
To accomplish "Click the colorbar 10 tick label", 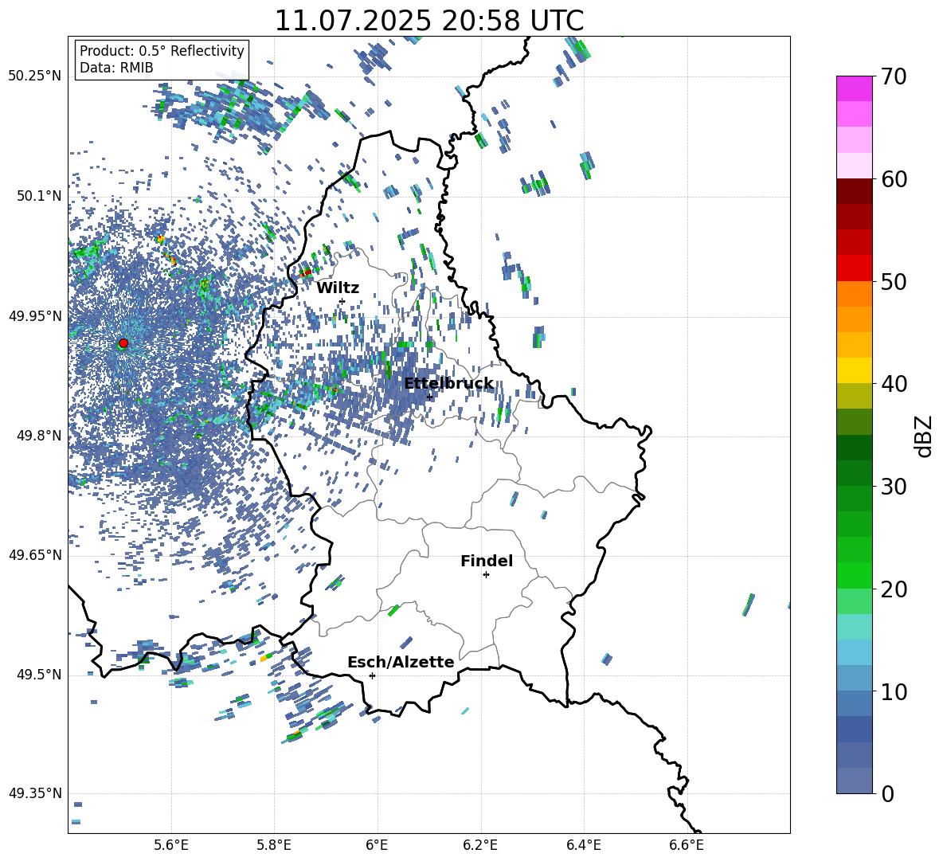I will pos(894,691).
